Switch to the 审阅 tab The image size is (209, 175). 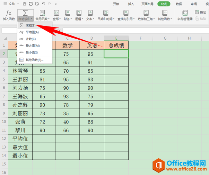[194, 4]
